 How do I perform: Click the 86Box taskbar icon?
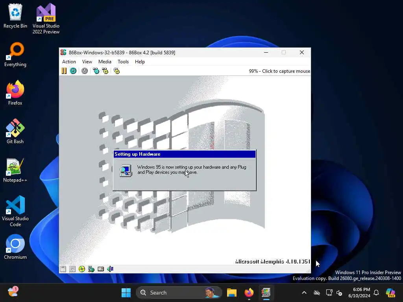pyautogui.click(x=266, y=293)
